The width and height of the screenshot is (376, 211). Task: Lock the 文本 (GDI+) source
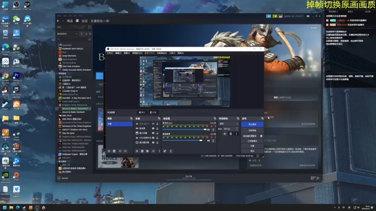point(157,124)
